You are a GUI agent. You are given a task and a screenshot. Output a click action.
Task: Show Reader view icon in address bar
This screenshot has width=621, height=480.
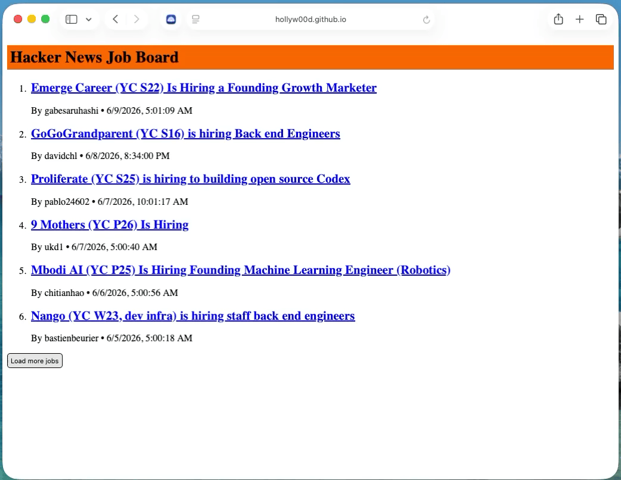[195, 20]
